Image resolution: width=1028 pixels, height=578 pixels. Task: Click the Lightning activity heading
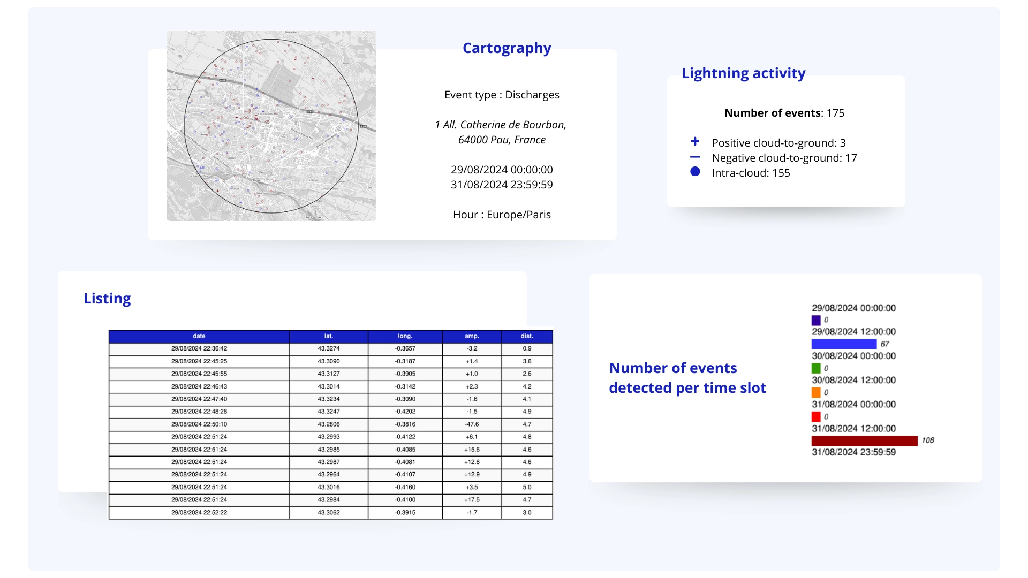[x=743, y=73]
